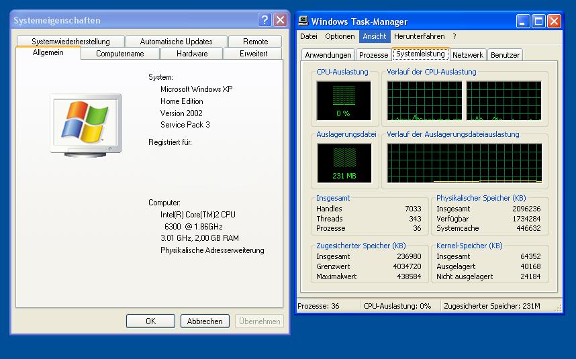Click the Grenzwert value 4034720

pyautogui.click(x=407, y=266)
